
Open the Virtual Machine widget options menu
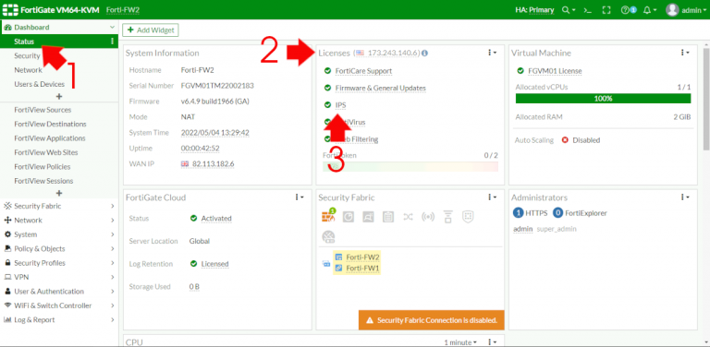pos(684,53)
